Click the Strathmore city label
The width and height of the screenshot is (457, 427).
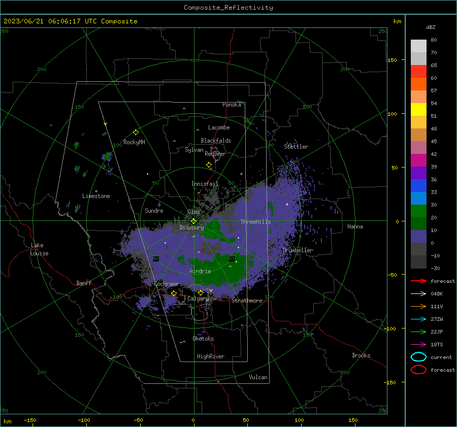click(247, 301)
